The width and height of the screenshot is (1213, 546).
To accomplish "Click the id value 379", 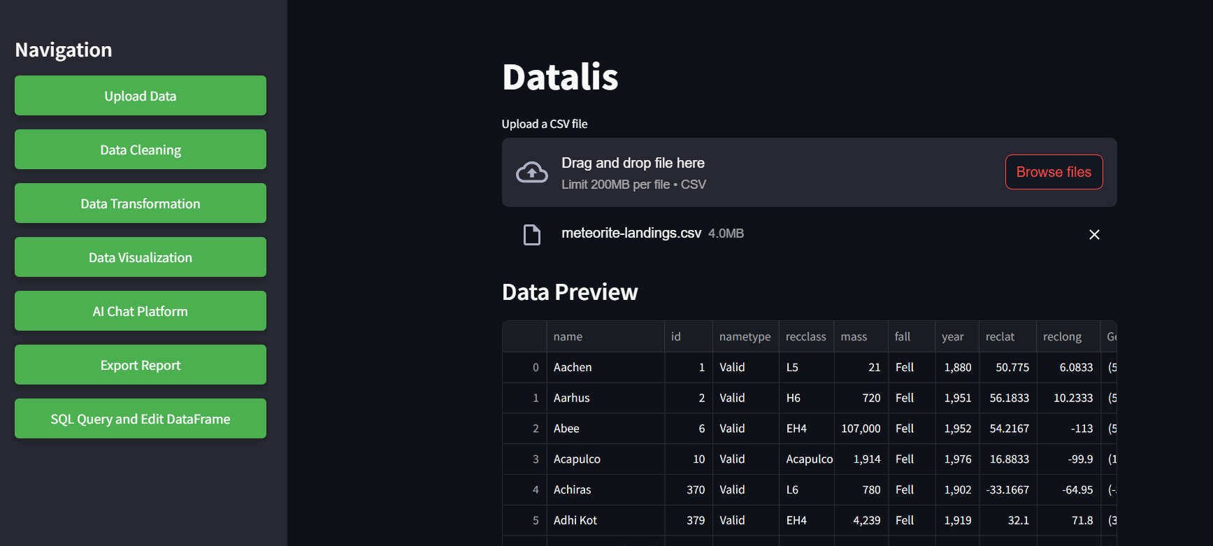I will (689, 521).
